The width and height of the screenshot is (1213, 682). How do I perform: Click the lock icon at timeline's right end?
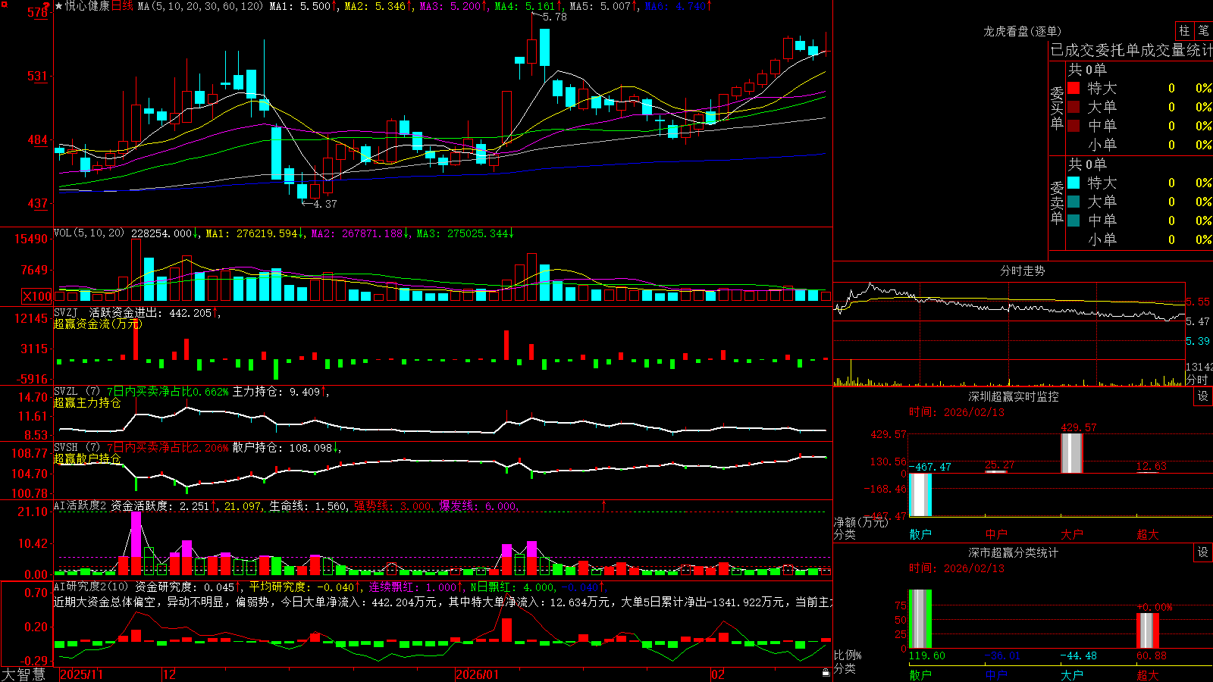(826, 673)
